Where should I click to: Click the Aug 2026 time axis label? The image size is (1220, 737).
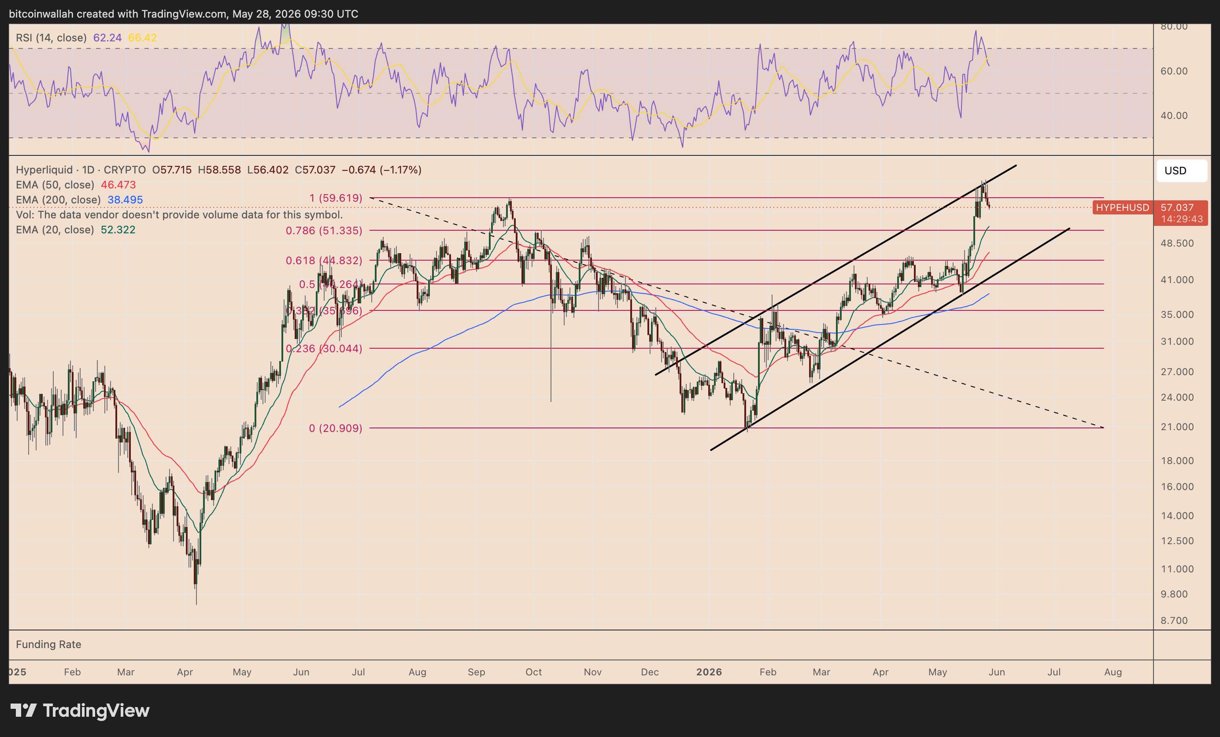(x=1113, y=672)
